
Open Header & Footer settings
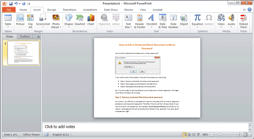[x=140, y=21]
